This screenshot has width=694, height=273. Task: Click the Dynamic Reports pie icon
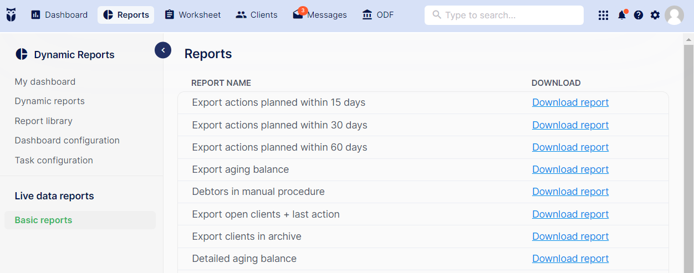tap(22, 54)
